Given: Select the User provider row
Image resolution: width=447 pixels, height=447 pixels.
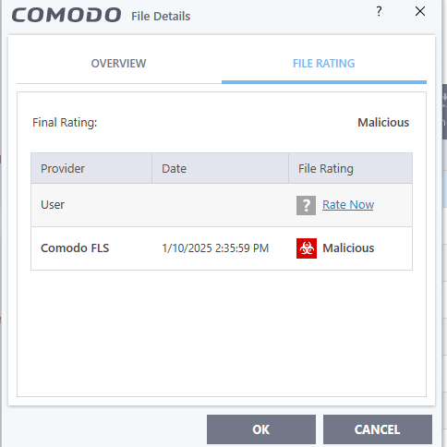Looking at the screenshot, I should pos(222,205).
